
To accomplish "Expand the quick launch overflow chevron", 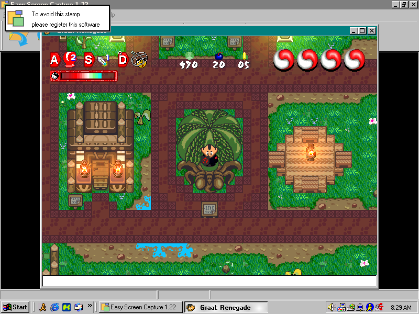I will 90,305.
